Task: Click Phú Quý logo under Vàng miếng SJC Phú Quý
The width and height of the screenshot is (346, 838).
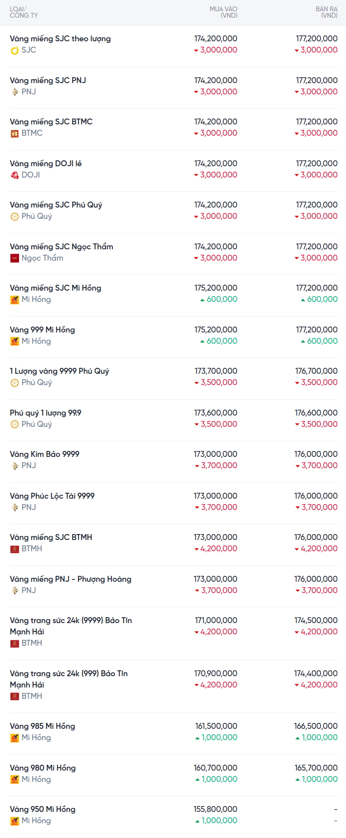Action: pos(15,216)
